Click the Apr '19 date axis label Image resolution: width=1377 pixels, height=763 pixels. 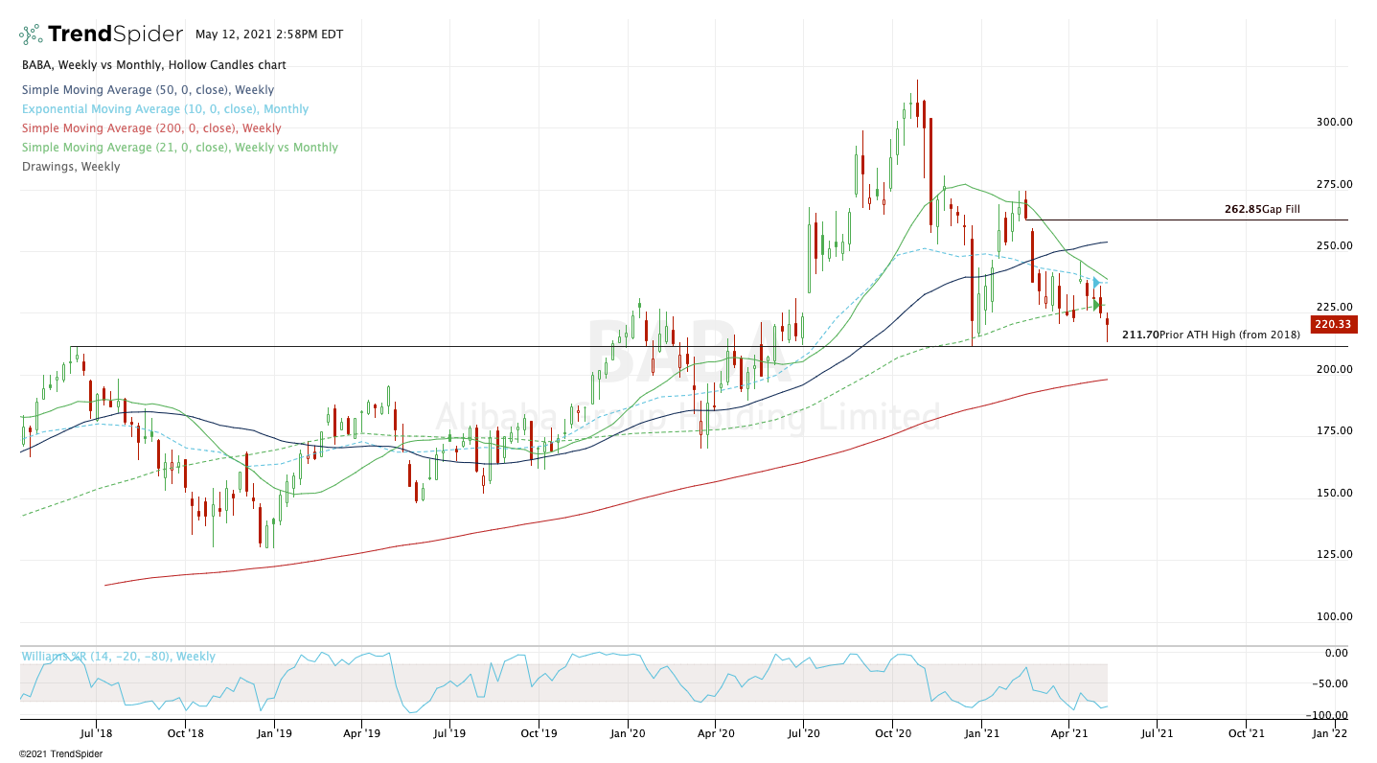click(x=361, y=734)
